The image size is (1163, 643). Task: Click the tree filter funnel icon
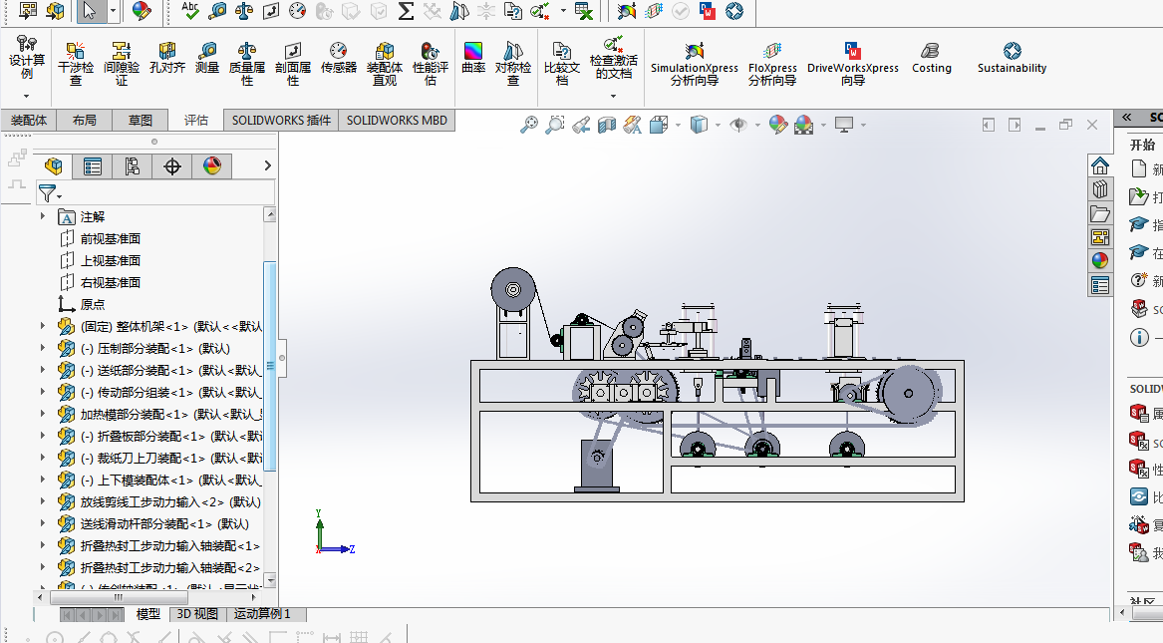(48, 193)
